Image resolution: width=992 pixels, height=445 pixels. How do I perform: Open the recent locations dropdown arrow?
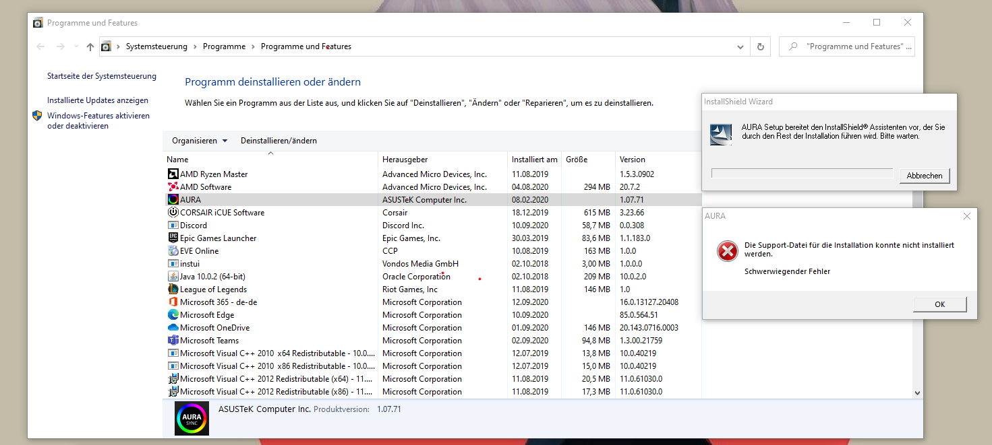(75, 47)
